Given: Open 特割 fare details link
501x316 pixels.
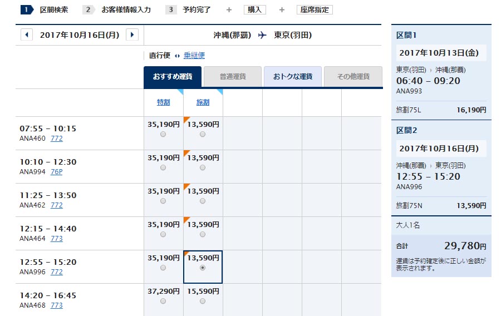Looking at the screenshot, I should [x=163, y=102].
